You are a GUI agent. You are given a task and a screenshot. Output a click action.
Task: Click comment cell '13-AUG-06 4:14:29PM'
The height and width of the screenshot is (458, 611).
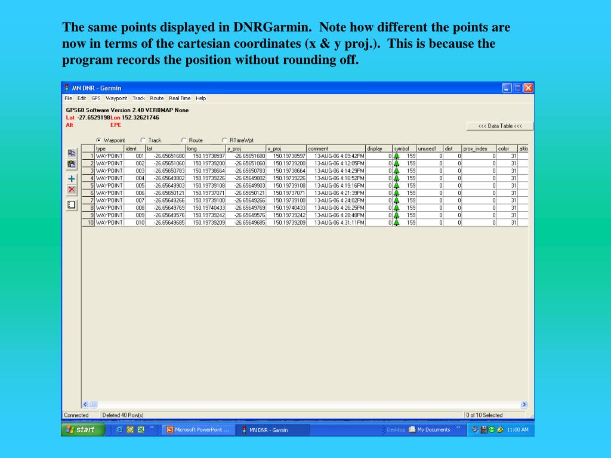(x=336, y=171)
